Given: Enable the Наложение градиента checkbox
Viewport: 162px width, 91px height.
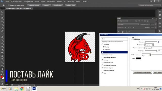Looking at the screenshot, I should (x=102, y=65).
